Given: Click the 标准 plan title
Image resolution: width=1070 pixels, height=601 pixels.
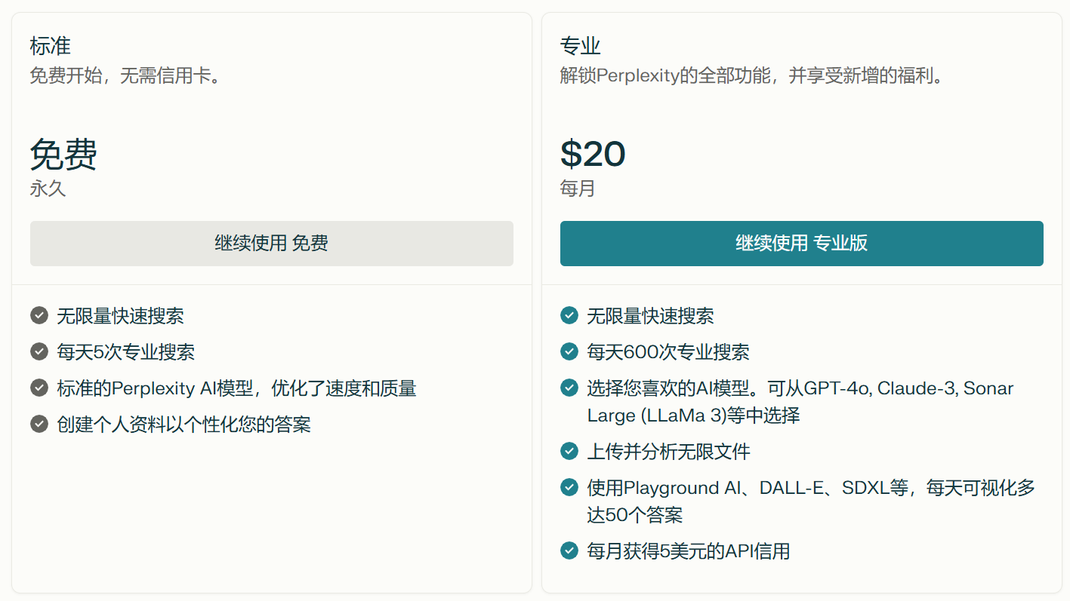Looking at the screenshot, I should 51,46.
